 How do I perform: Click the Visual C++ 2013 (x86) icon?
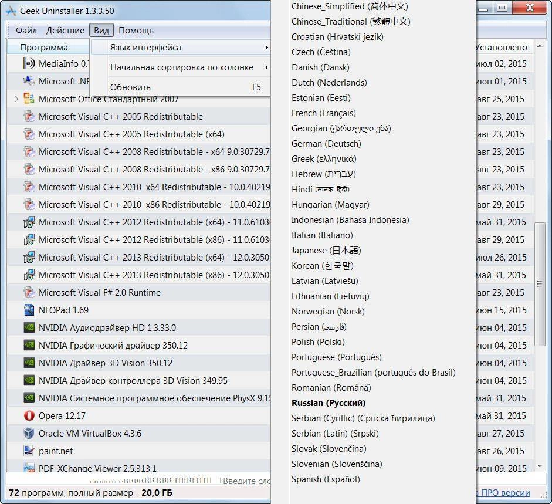pos(29,275)
